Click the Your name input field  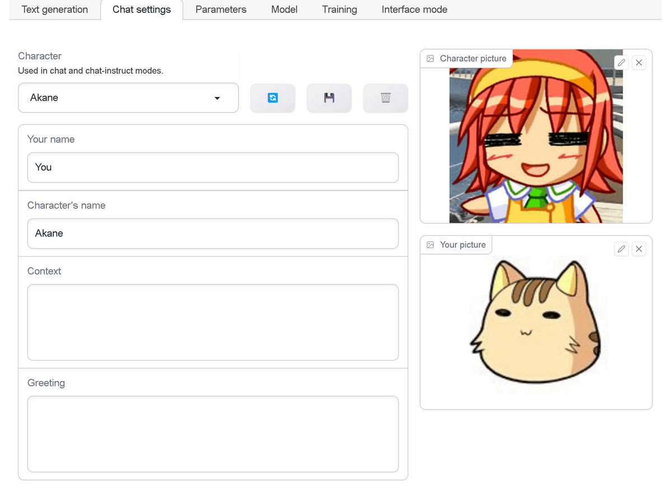tap(213, 167)
